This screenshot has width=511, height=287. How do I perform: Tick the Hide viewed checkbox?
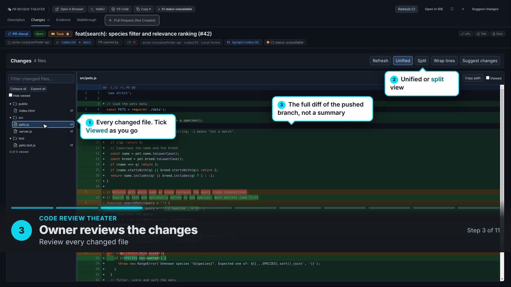(11, 95)
